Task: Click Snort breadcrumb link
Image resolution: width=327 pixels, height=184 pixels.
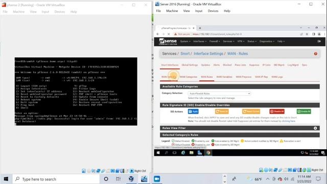Action: [185, 54]
